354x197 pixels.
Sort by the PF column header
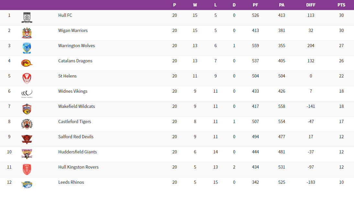click(x=255, y=5)
